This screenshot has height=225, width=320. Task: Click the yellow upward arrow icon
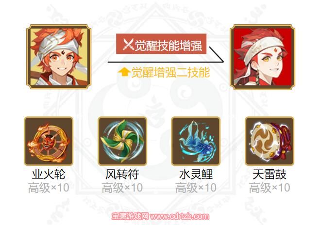point(124,72)
